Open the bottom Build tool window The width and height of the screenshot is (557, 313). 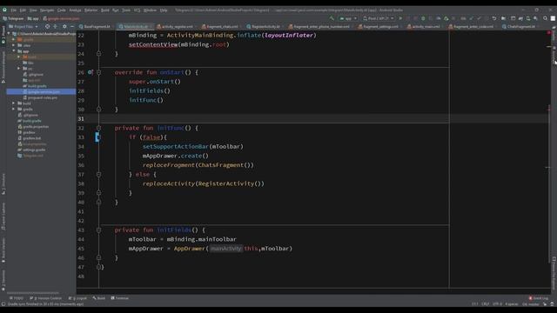99,298
